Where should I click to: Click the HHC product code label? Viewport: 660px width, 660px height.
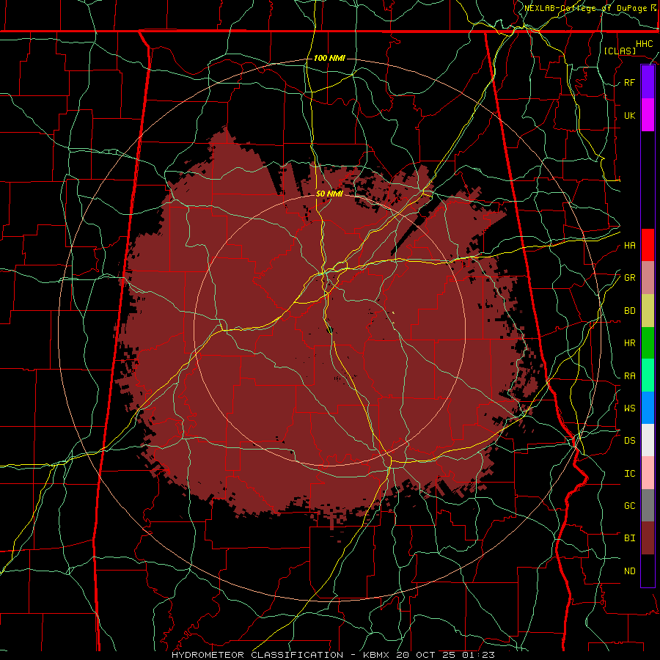pos(645,44)
